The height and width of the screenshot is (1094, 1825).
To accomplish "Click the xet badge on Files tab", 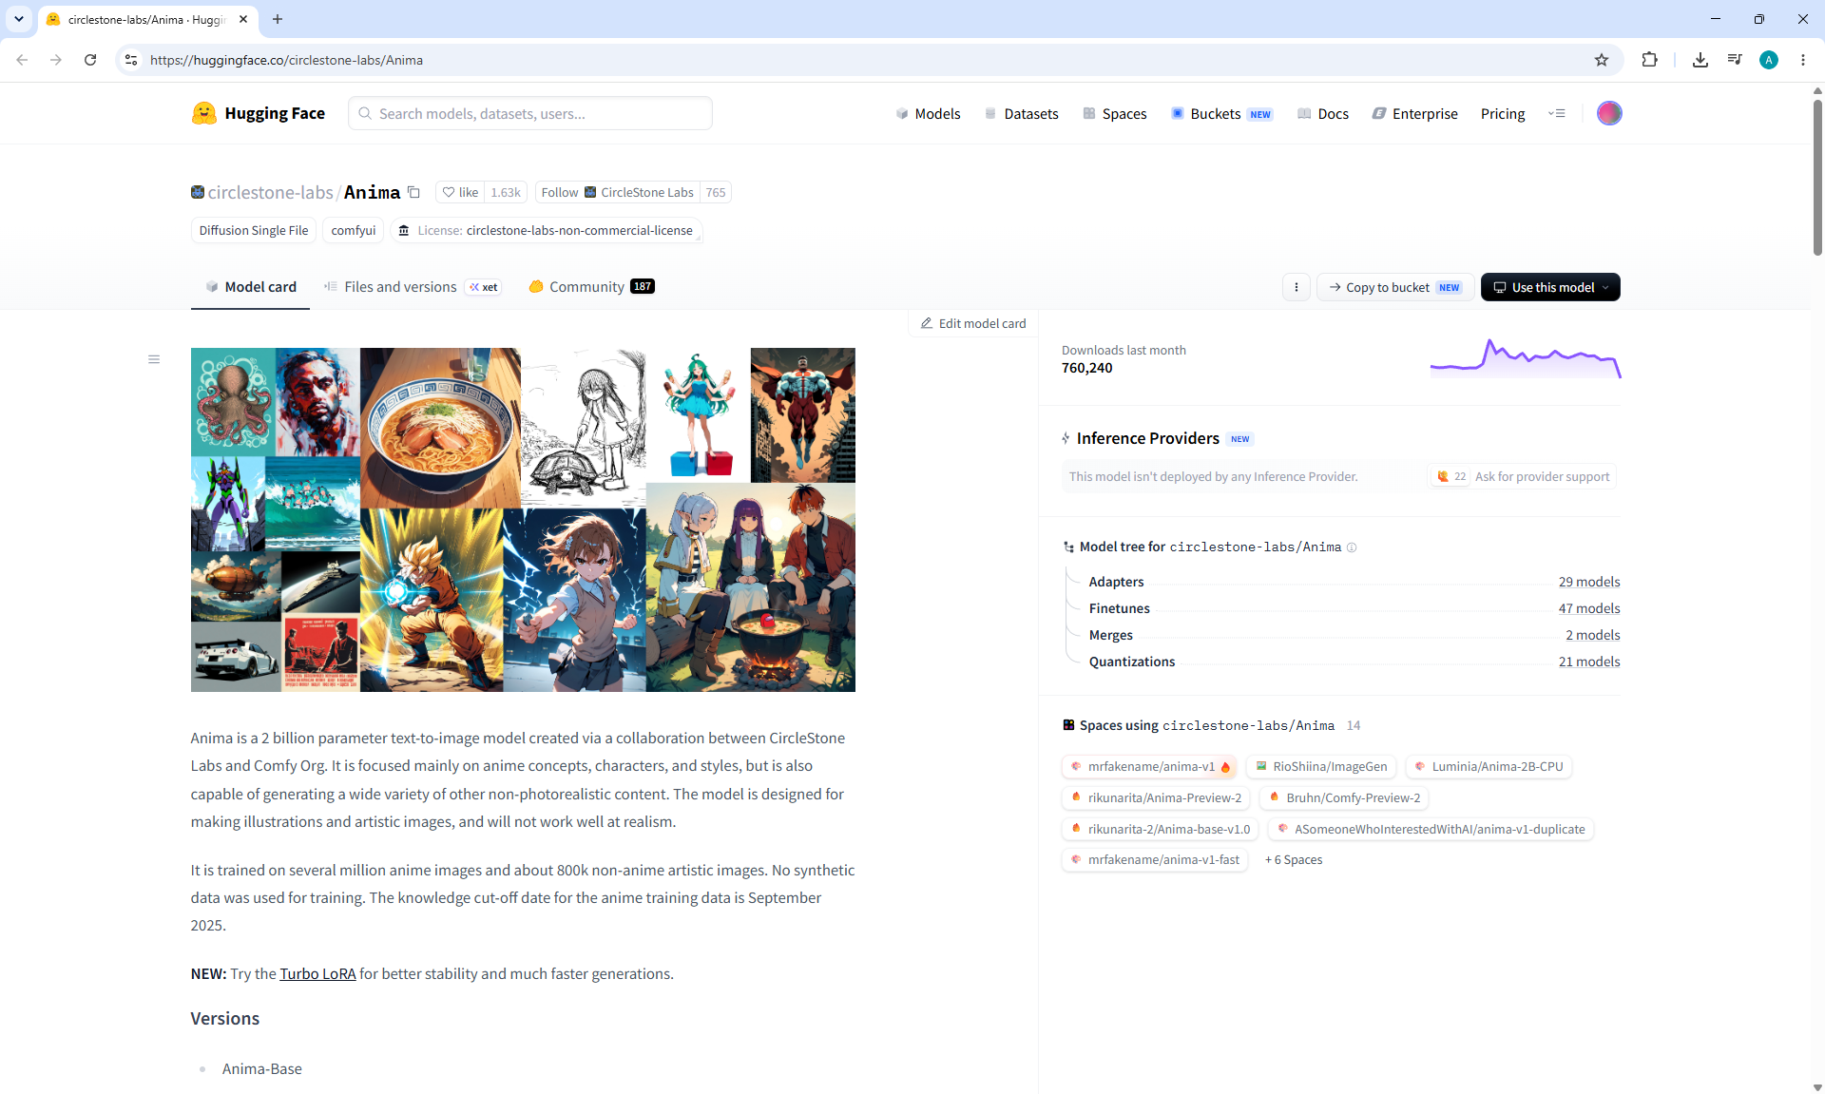I will 484,287.
